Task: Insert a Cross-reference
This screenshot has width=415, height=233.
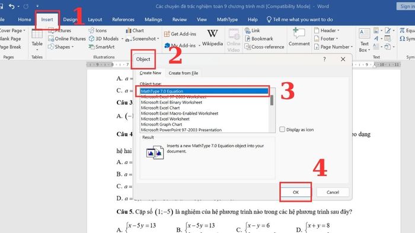Action: pyautogui.click(x=264, y=47)
